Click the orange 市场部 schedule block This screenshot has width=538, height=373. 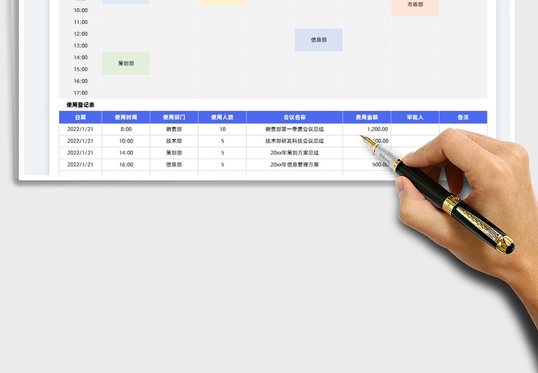click(415, 5)
